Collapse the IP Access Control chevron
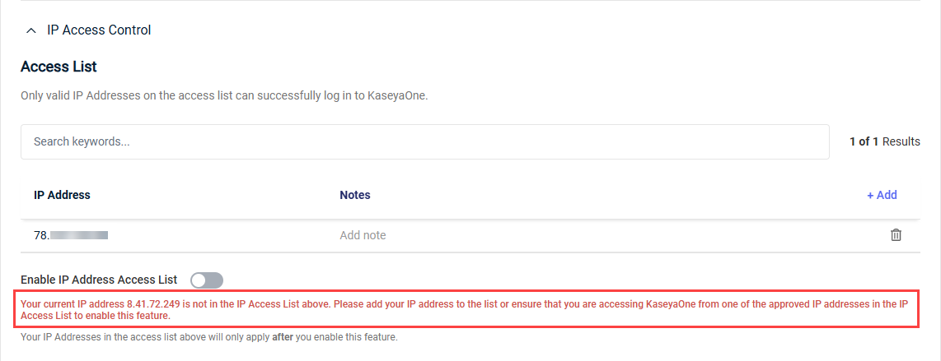Image resolution: width=941 pixels, height=361 pixels. pos(31,30)
